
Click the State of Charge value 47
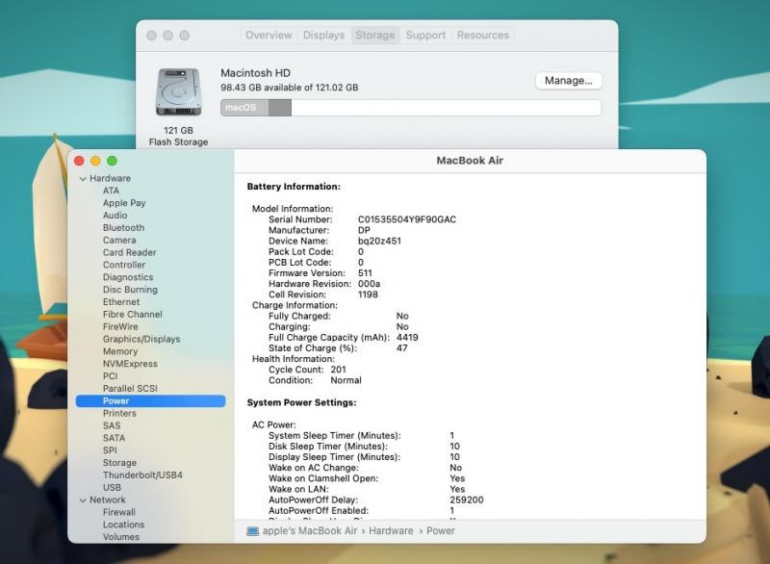tap(402, 348)
